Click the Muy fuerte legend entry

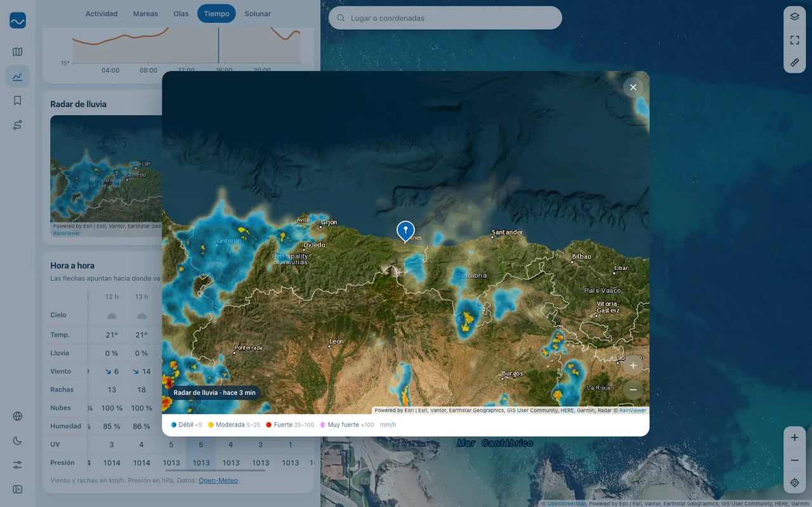tap(347, 425)
